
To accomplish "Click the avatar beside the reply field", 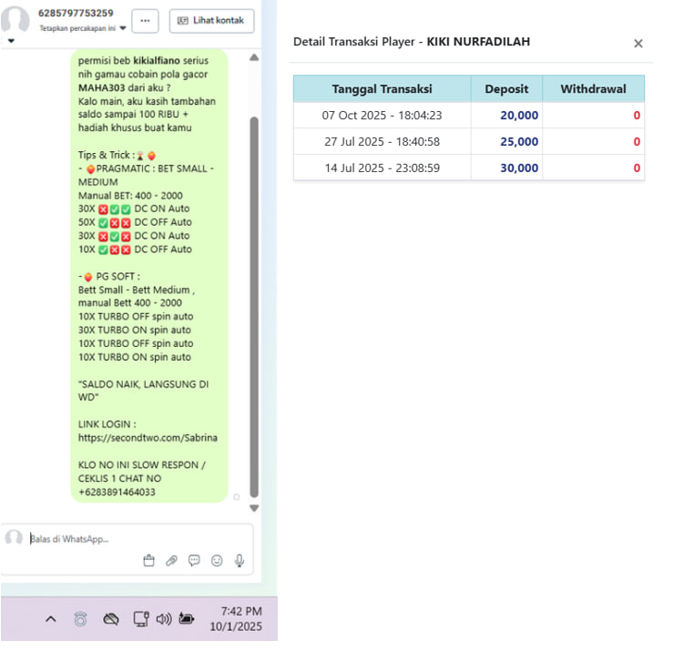I will 14,538.
